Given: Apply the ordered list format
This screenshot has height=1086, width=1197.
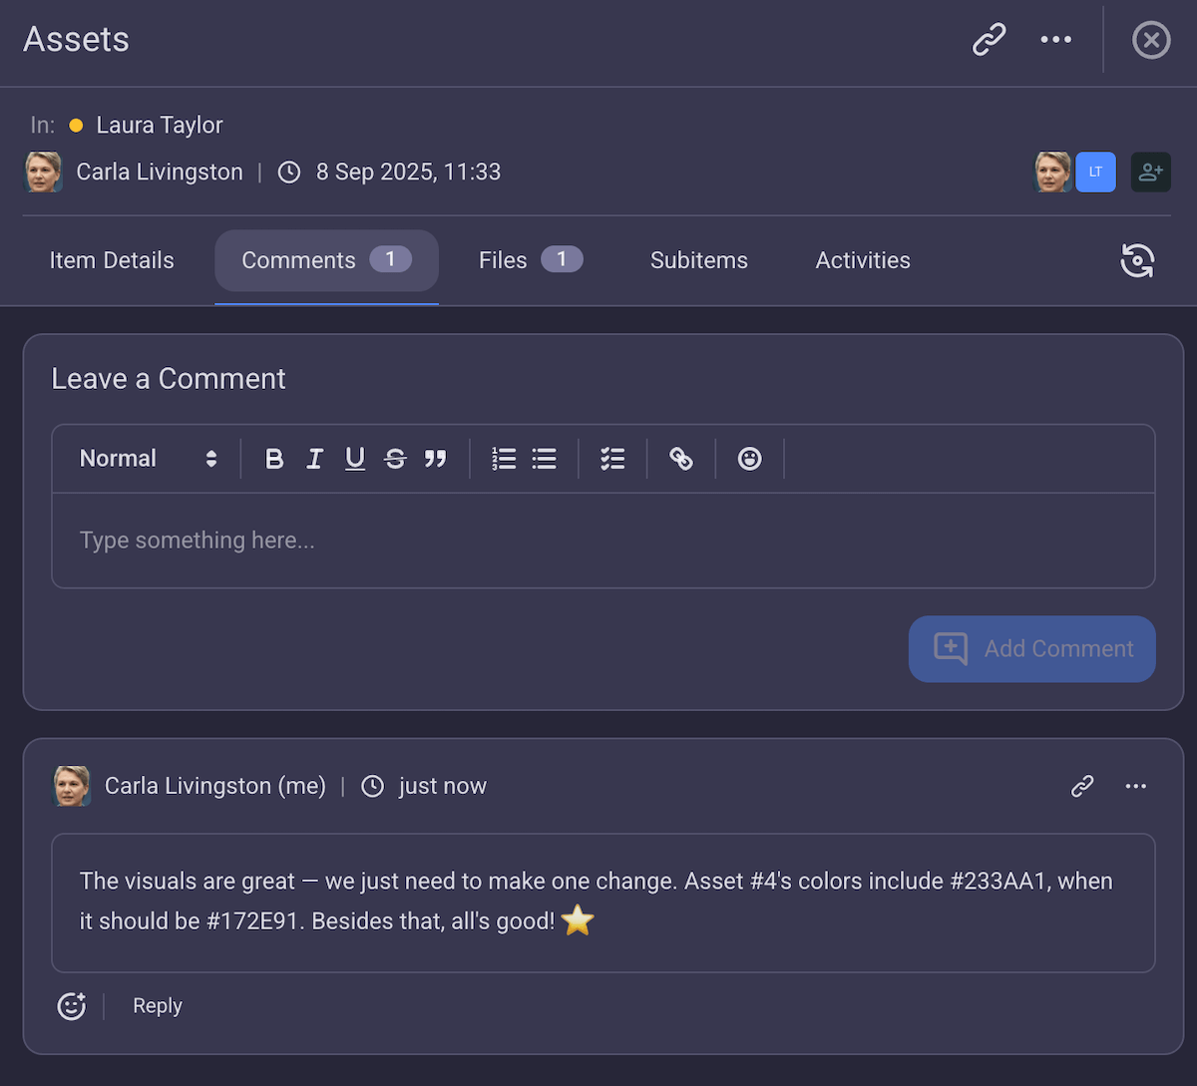Looking at the screenshot, I should point(504,458).
